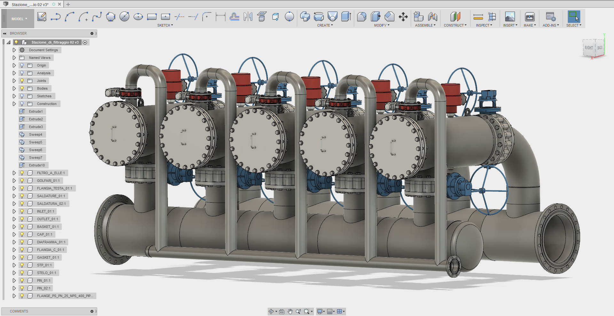Select the Sketch Dimension tool

[x=220, y=17]
